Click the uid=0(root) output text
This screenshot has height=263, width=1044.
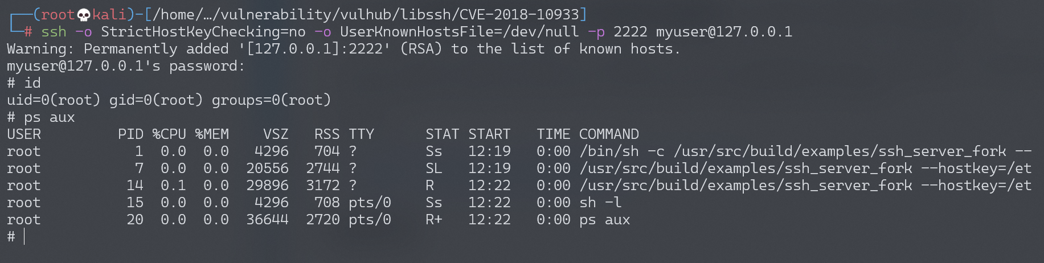(54, 100)
